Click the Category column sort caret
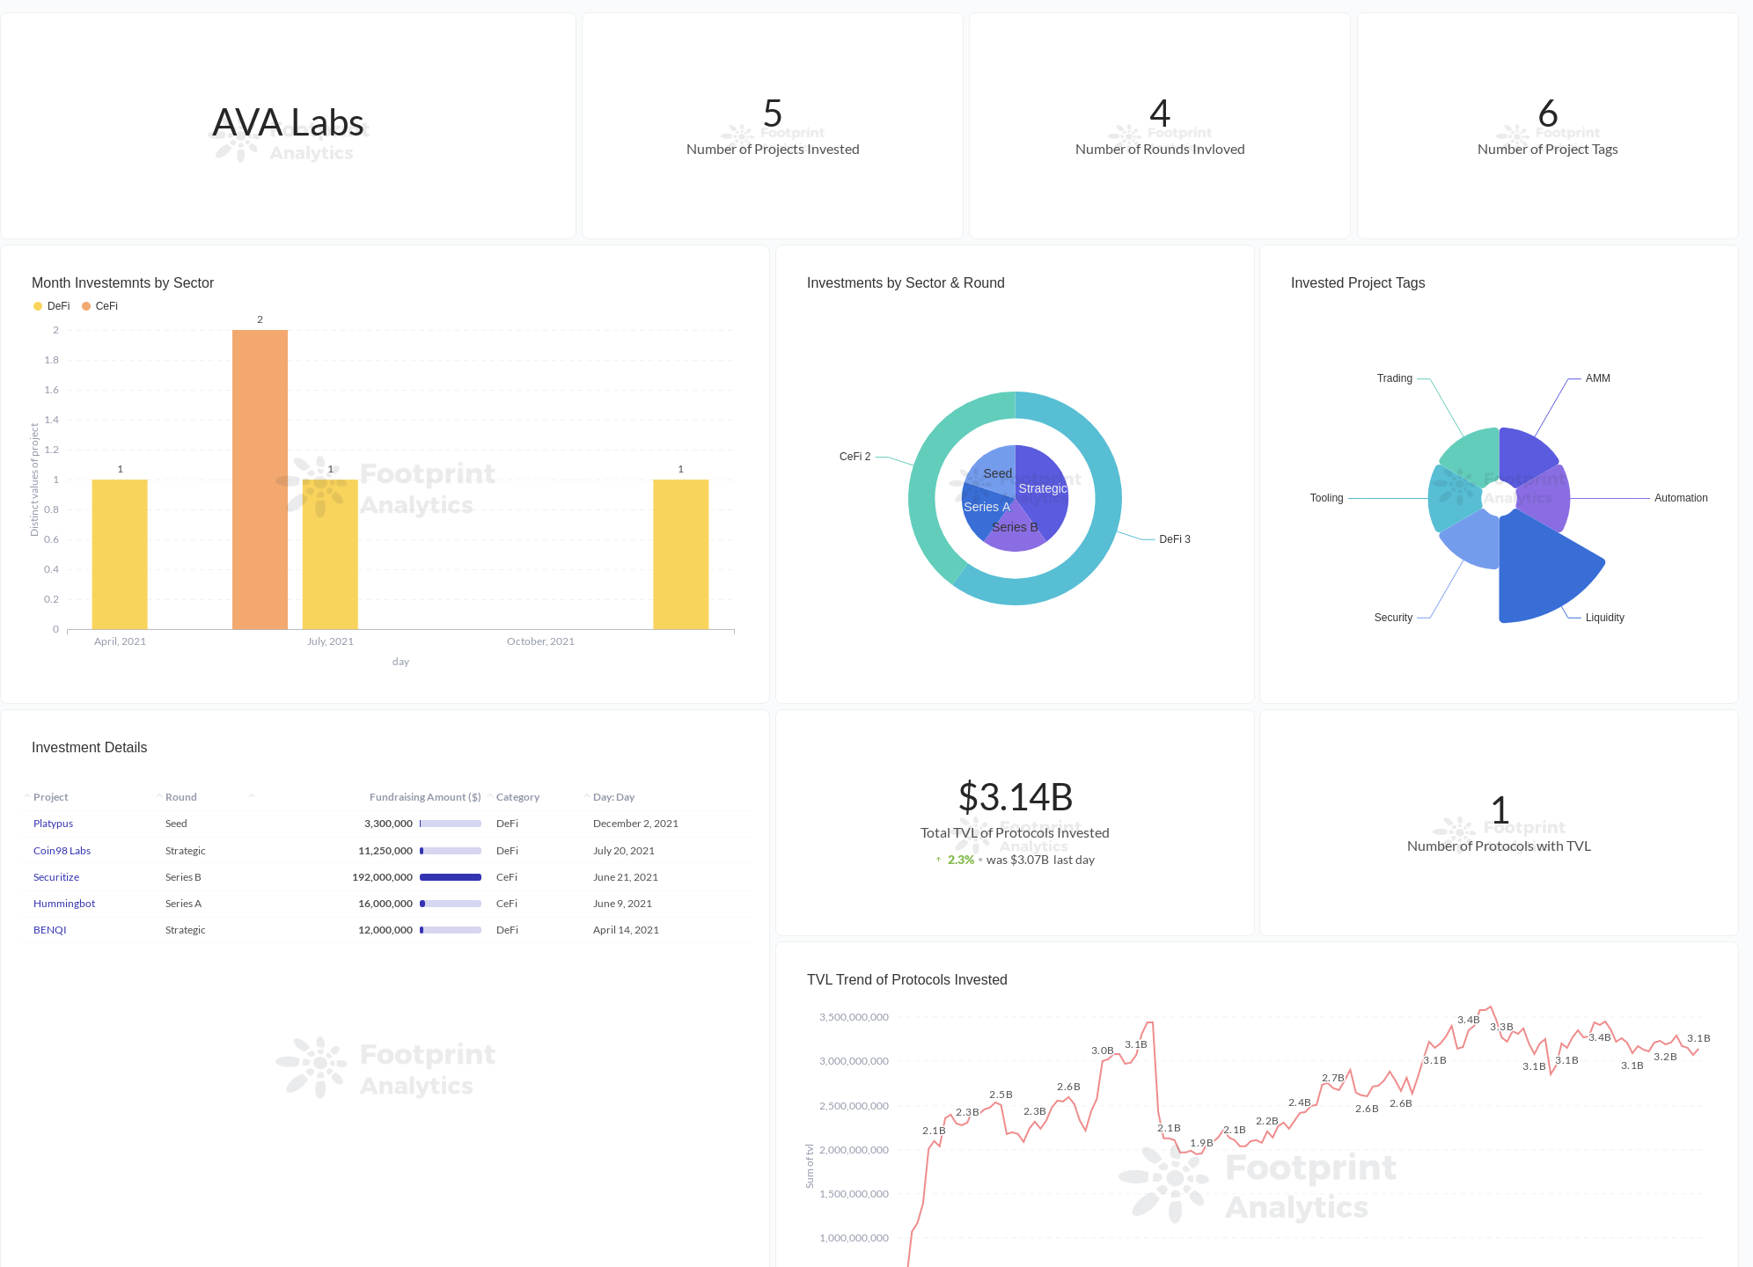Screen dimensions: 1753x1267 491,795
